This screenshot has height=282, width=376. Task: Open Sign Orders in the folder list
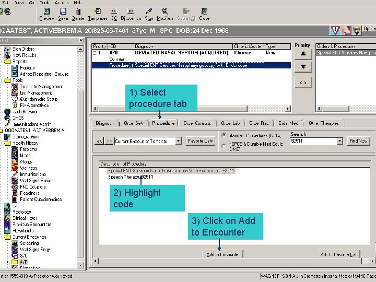click(x=23, y=49)
